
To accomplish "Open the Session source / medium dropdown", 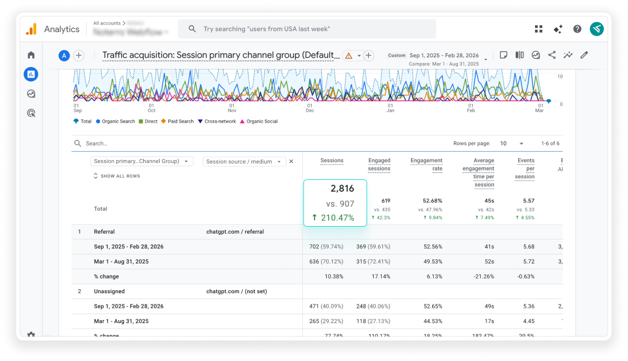I will coord(244,162).
